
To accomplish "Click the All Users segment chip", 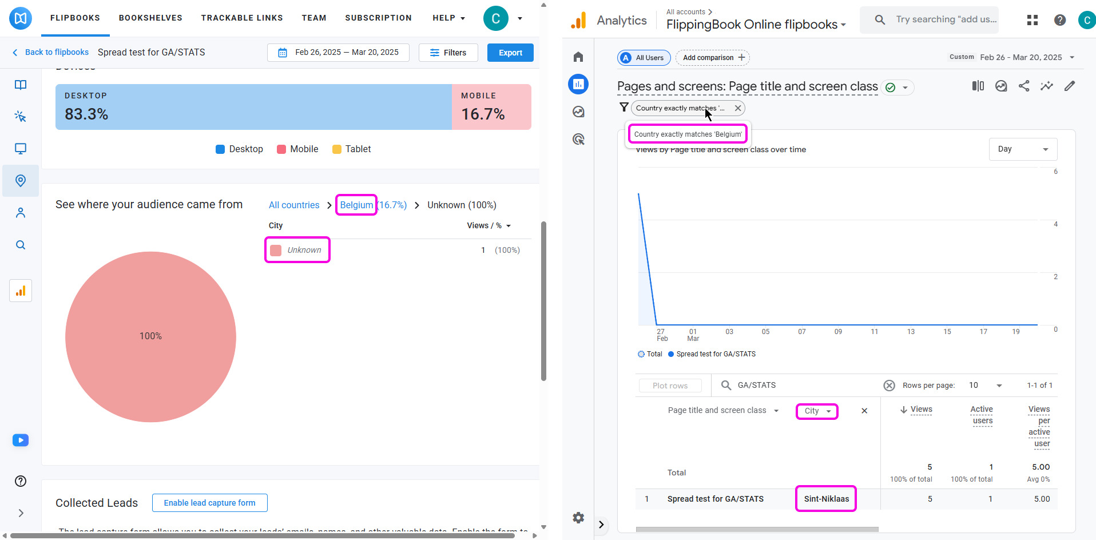I will pyautogui.click(x=644, y=58).
